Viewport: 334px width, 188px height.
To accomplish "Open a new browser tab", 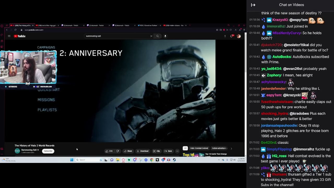I will click(190, 25).
